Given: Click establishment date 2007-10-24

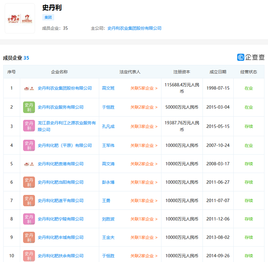Looking at the screenshot, I should click(218, 145).
